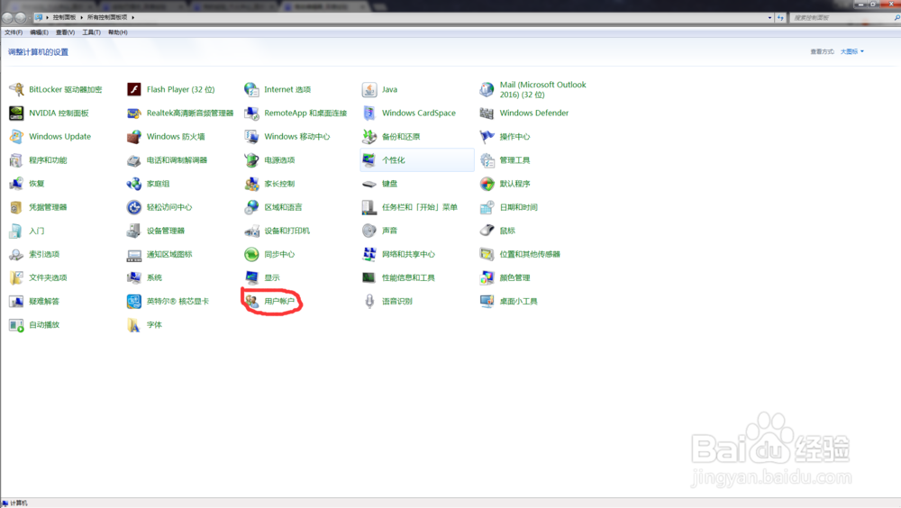Click the 控制面板 breadcrumb
Image resolution: width=901 pixels, height=508 pixels.
click(x=64, y=17)
